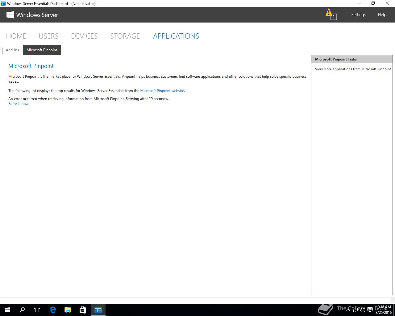Click the Microsoft Pinpoint Tasks header

tap(352, 59)
